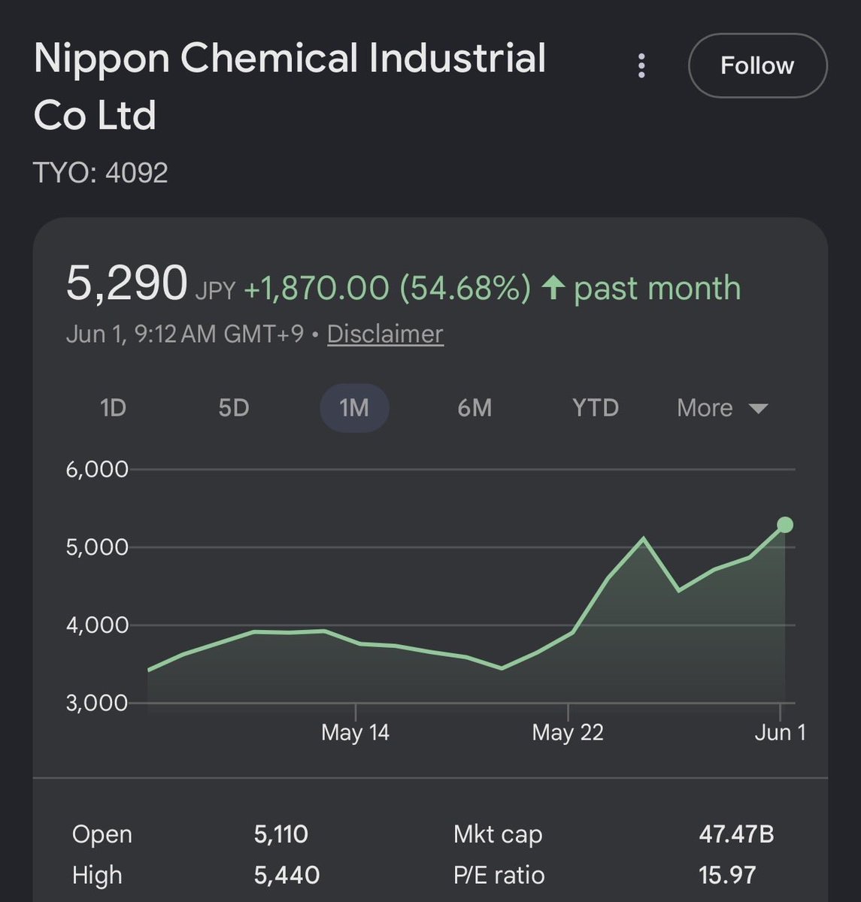Click the green endpoint dot on the chart
The image size is (861, 902).
coord(784,525)
